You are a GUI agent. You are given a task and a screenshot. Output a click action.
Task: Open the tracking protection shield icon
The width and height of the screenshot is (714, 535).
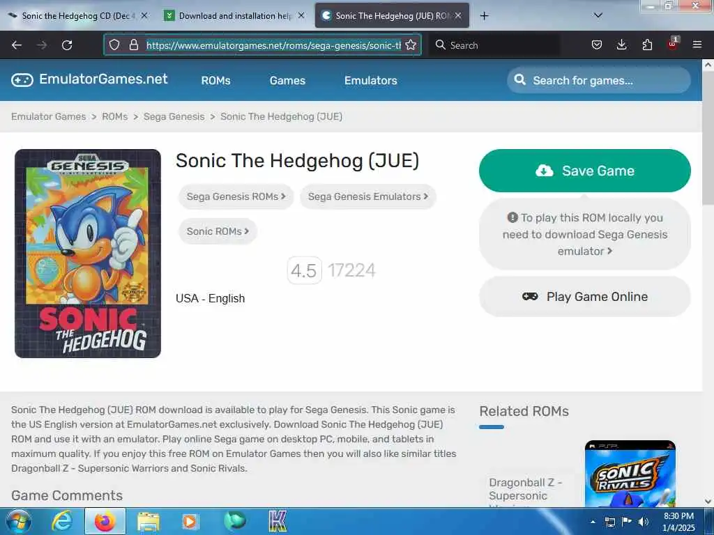click(114, 45)
